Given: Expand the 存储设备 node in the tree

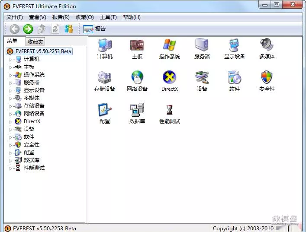Looking at the screenshot, I should pos(10,106).
